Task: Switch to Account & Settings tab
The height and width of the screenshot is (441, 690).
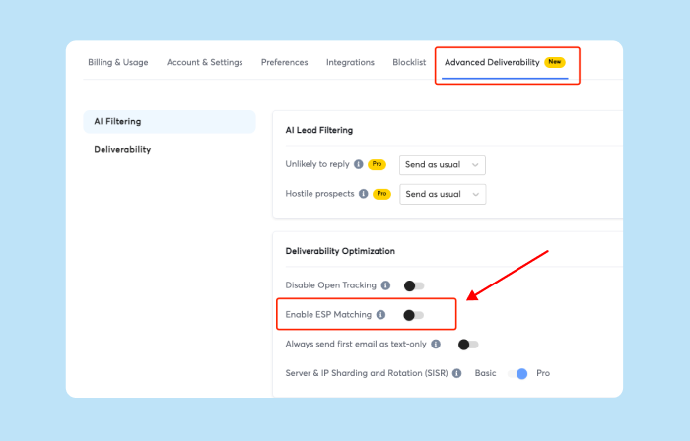Action: pyautogui.click(x=205, y=62)
